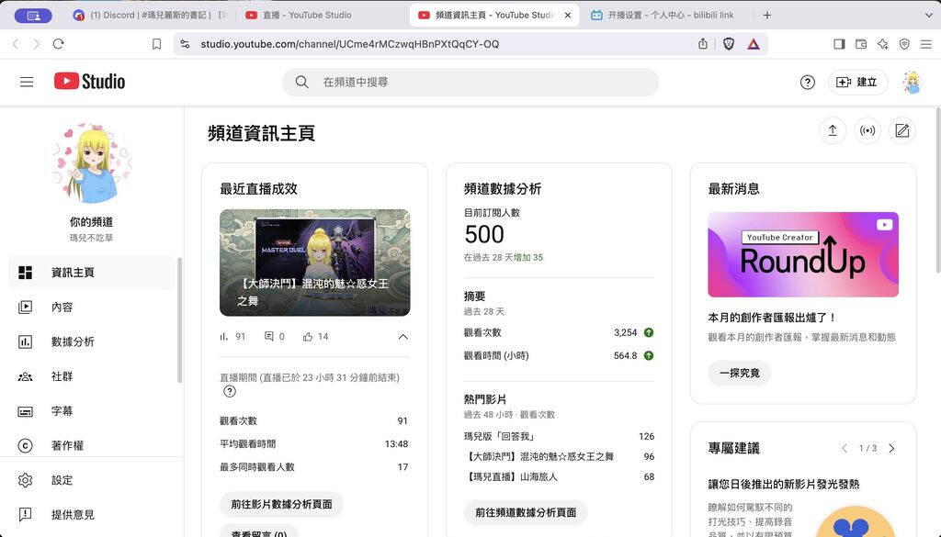Click the stream duration help question icon
The width and height of the screenshot is (941, 537).
pyautogui.click(x=229, y=391)
